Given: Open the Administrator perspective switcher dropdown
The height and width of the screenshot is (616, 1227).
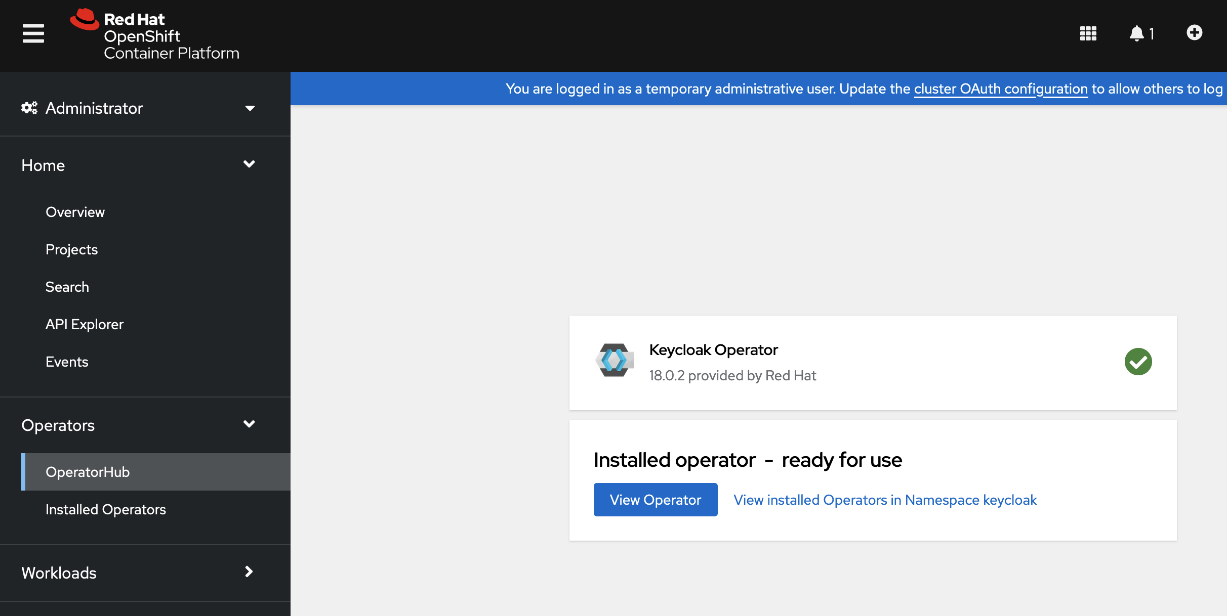Looking at the screenshot, I should pos(250,108).
